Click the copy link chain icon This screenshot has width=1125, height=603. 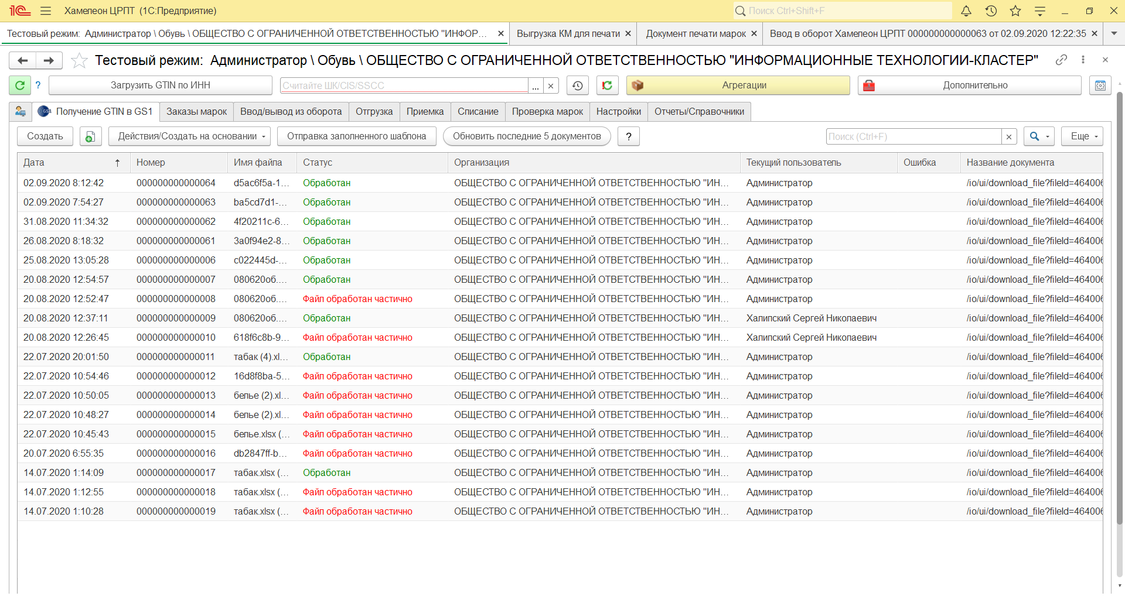(1061, 60)
